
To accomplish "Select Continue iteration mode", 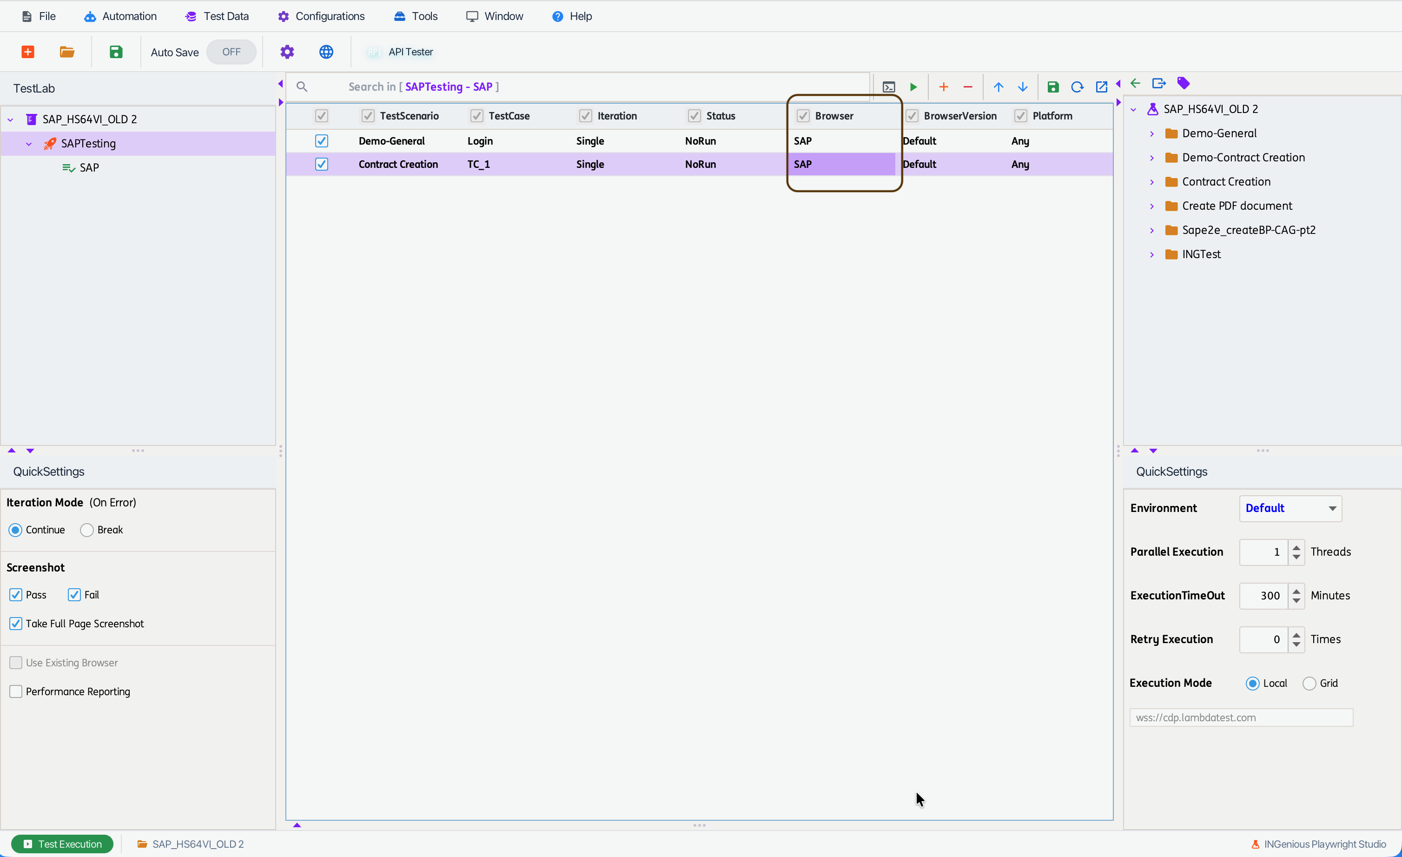I will click(15, 530).
